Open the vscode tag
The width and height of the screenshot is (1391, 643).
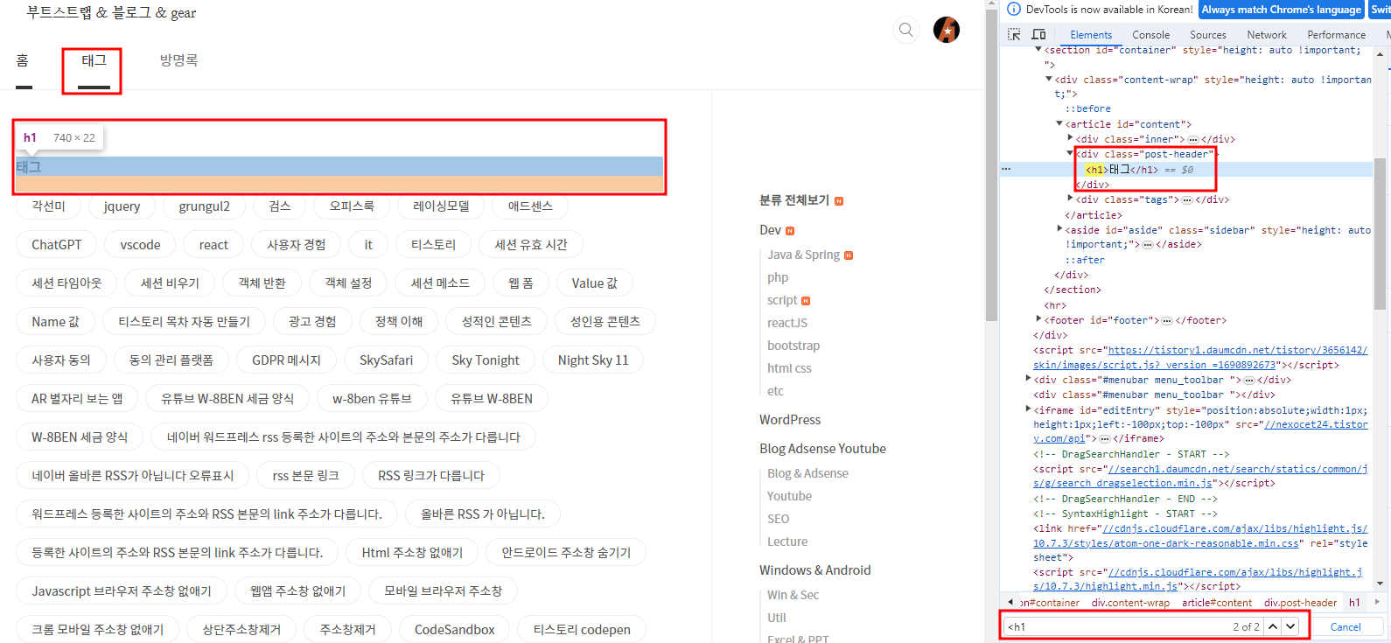tap(140, 245)
